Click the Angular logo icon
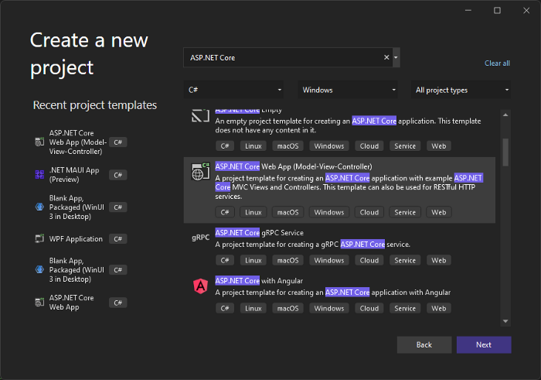 (200, 286)
